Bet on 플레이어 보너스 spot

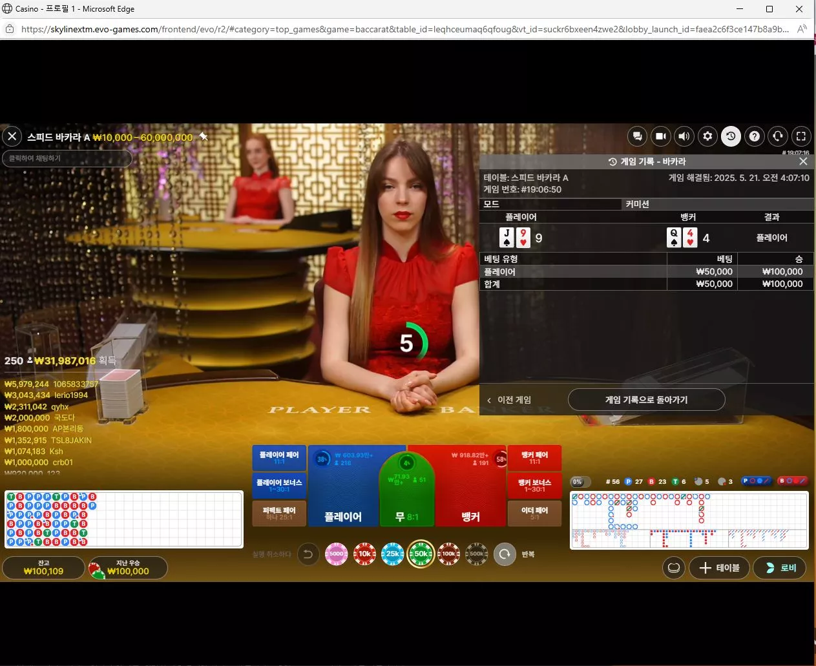point(279,486)
